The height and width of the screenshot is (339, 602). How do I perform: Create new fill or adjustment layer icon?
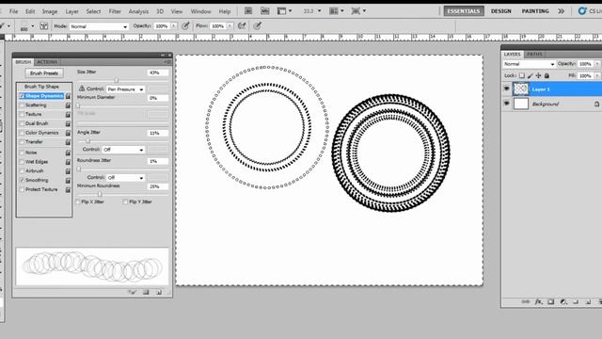pos(563,302)
